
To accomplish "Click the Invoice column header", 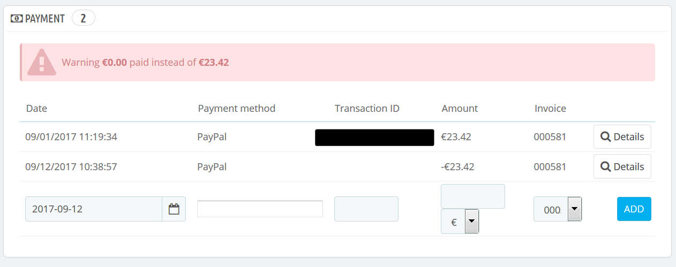I will [550, 108].
